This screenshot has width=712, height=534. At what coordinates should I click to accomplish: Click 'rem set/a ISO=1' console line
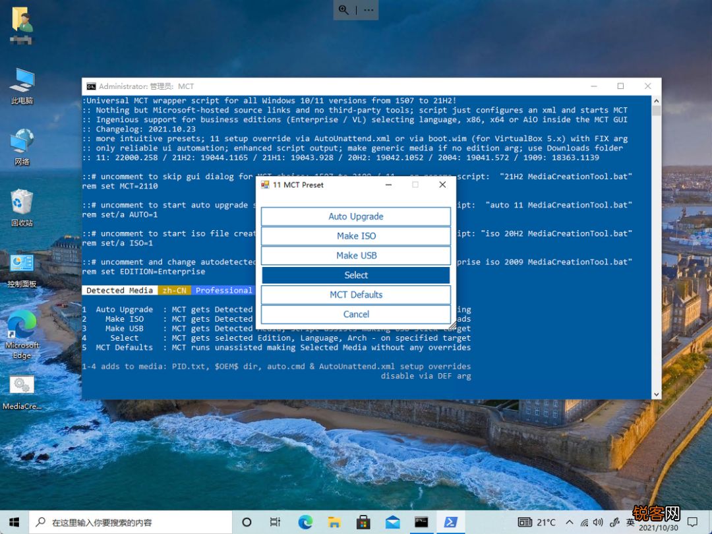pos(117,243)
